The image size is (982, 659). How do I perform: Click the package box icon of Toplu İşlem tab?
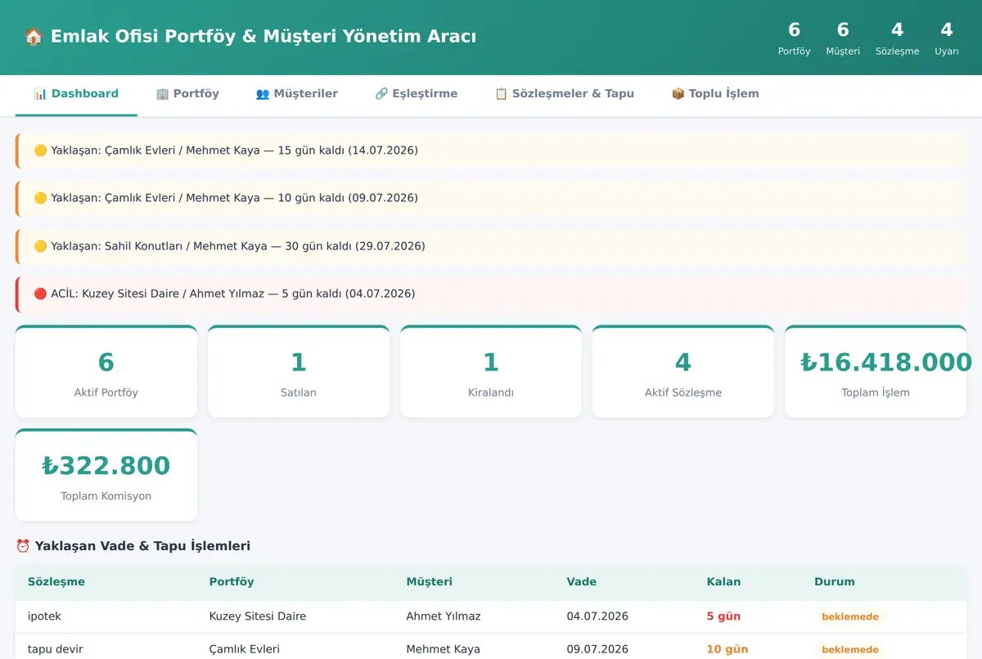click(x=678, y=94)
